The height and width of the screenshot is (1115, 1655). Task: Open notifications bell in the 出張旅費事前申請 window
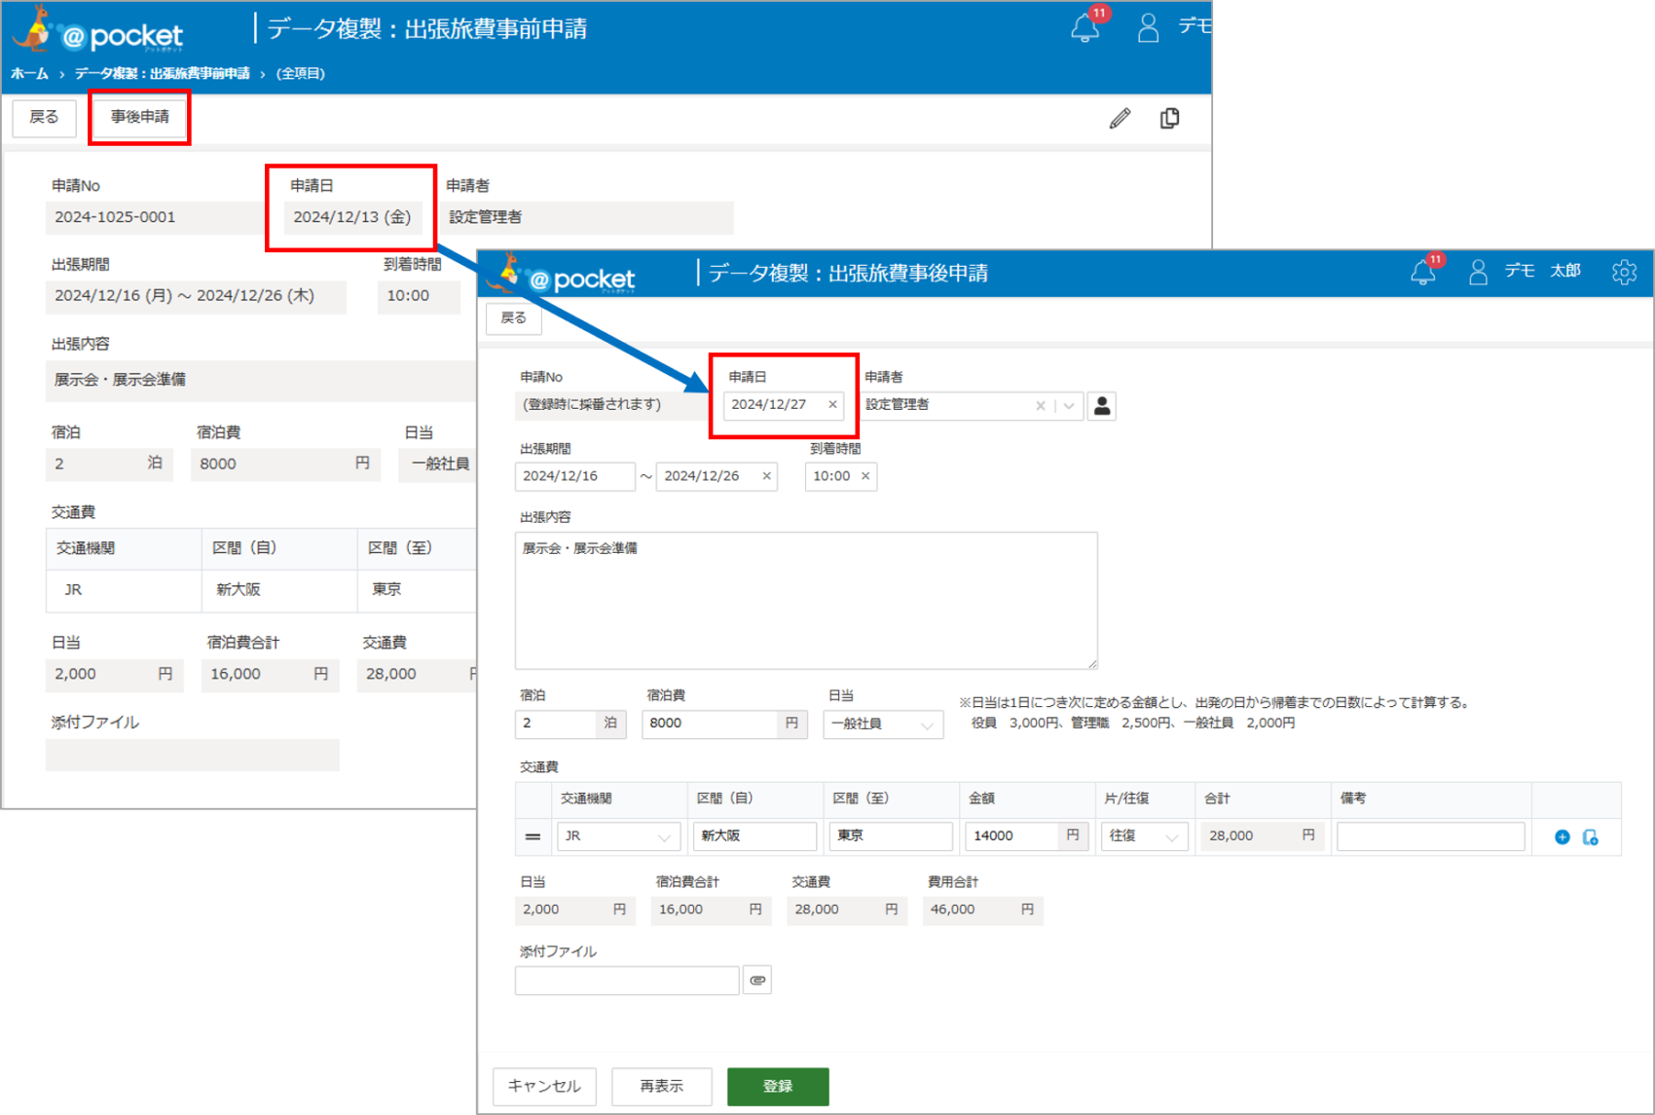(1085, 28)
